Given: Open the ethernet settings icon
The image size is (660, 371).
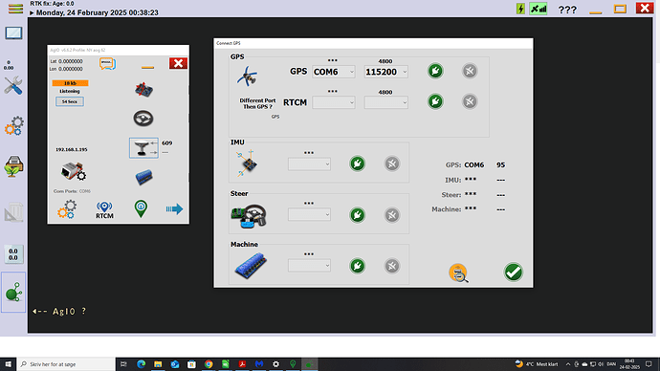Looking at the screenshot, I should (74, 171).
